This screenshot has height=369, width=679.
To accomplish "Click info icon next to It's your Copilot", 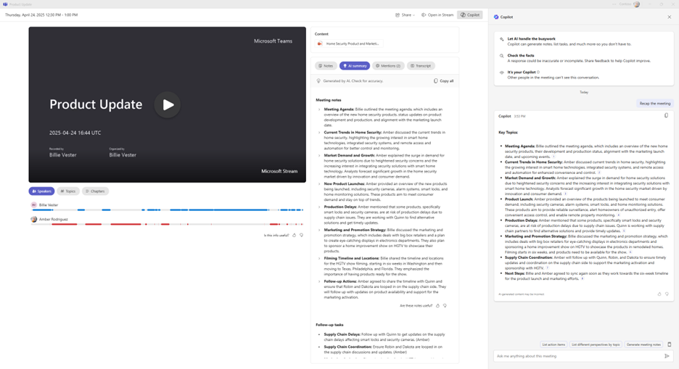I will click(538, 72).
